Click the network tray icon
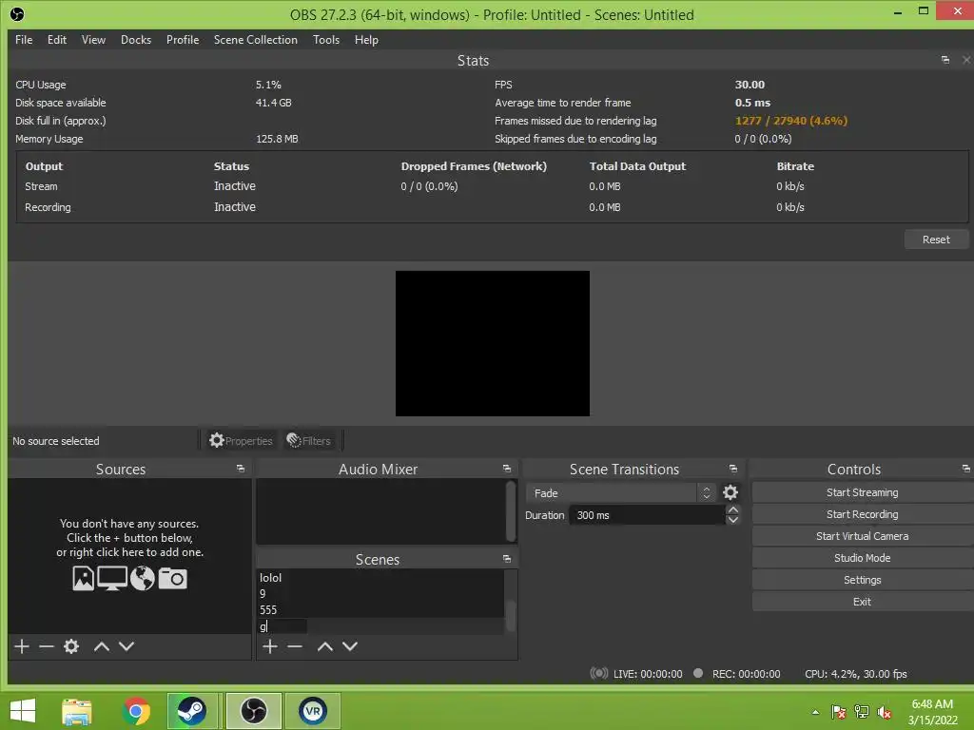The height and width of the screenshot is (730, 974). click(x=862, y=711)
